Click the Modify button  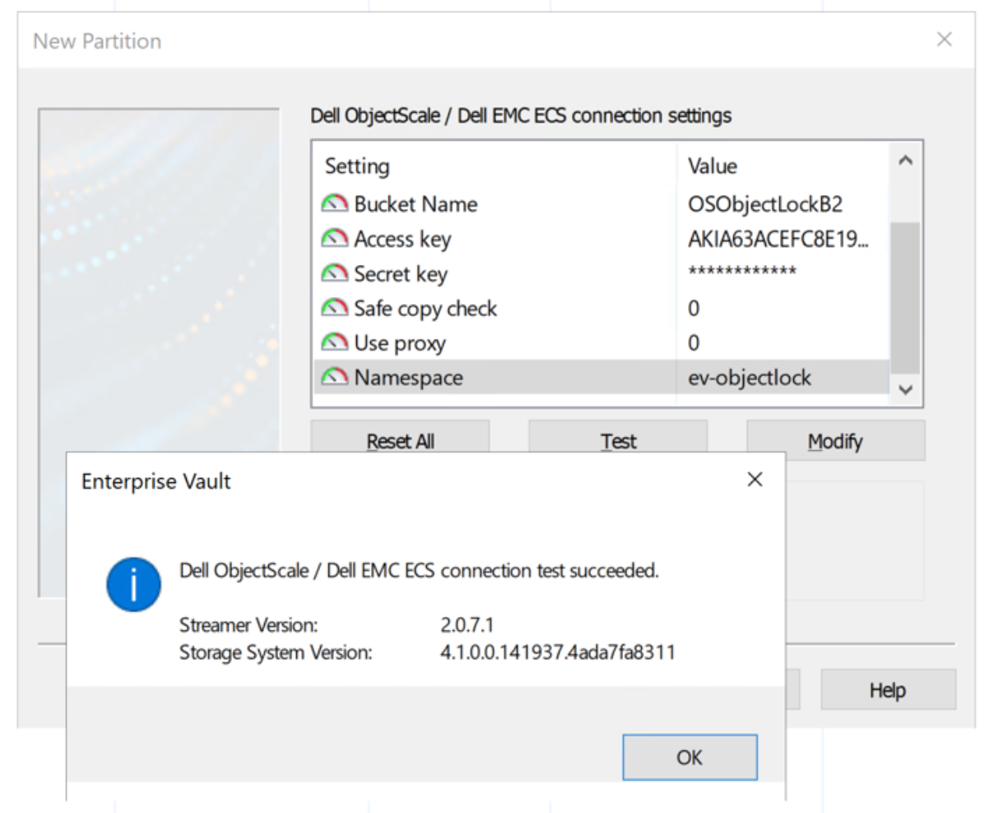tap(835, 441)
